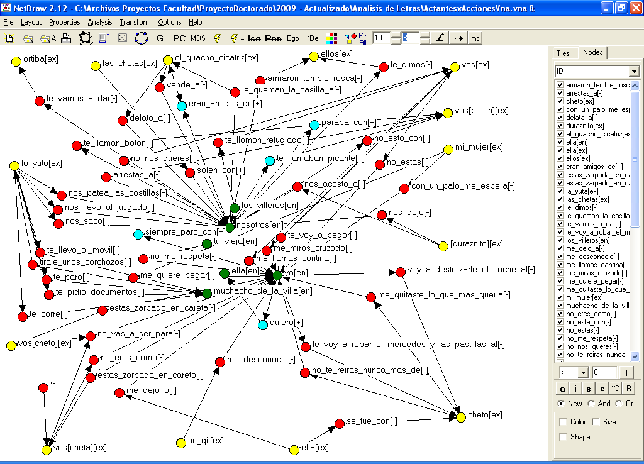Click the 'a' button in Nodes panel
The height and width of the screenshot is (464, 644).
click(x=562, y=389)
